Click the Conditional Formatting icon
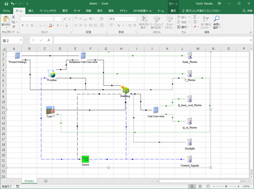The width and height of the screenshot is (254, 189). coord(144,19)
